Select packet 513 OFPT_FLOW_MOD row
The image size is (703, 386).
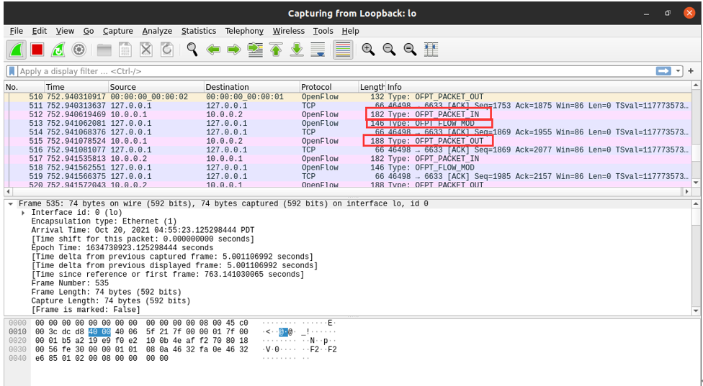pos(347,124)
